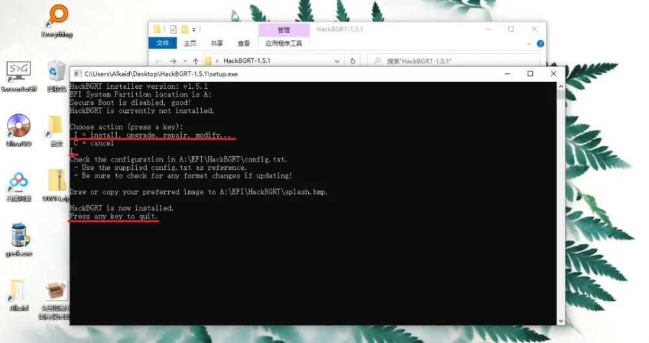Click the "HackBGRT is now installed." line

click(122, 208)
